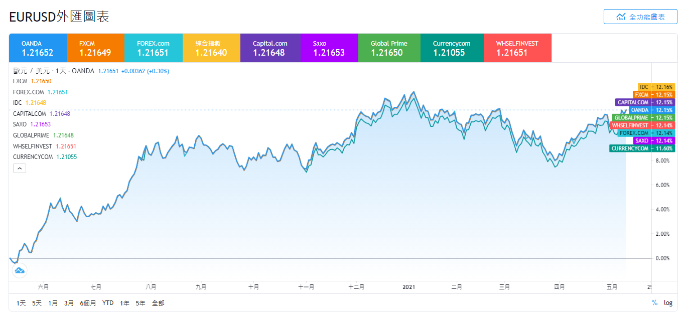Set time range to 1天

pos(21,303)
